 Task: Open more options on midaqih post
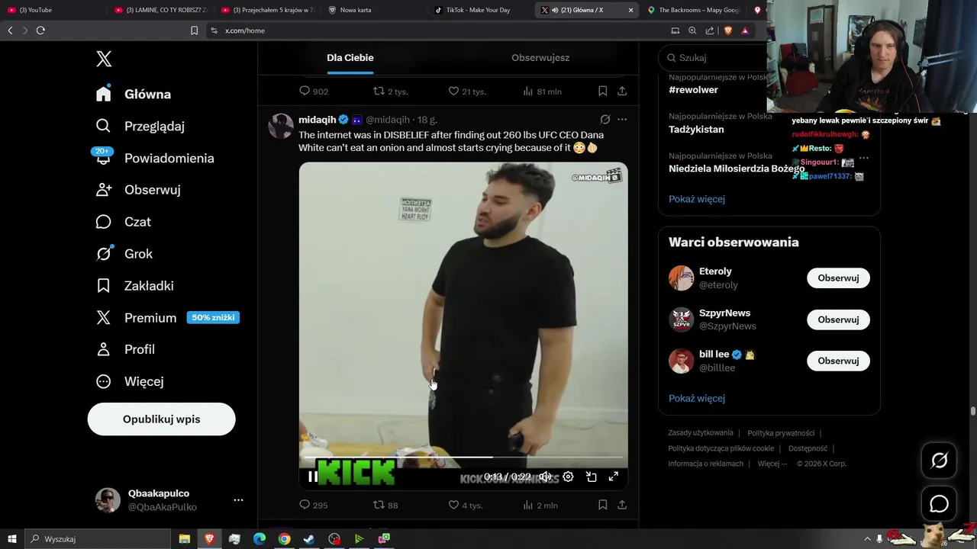[622, 120]
